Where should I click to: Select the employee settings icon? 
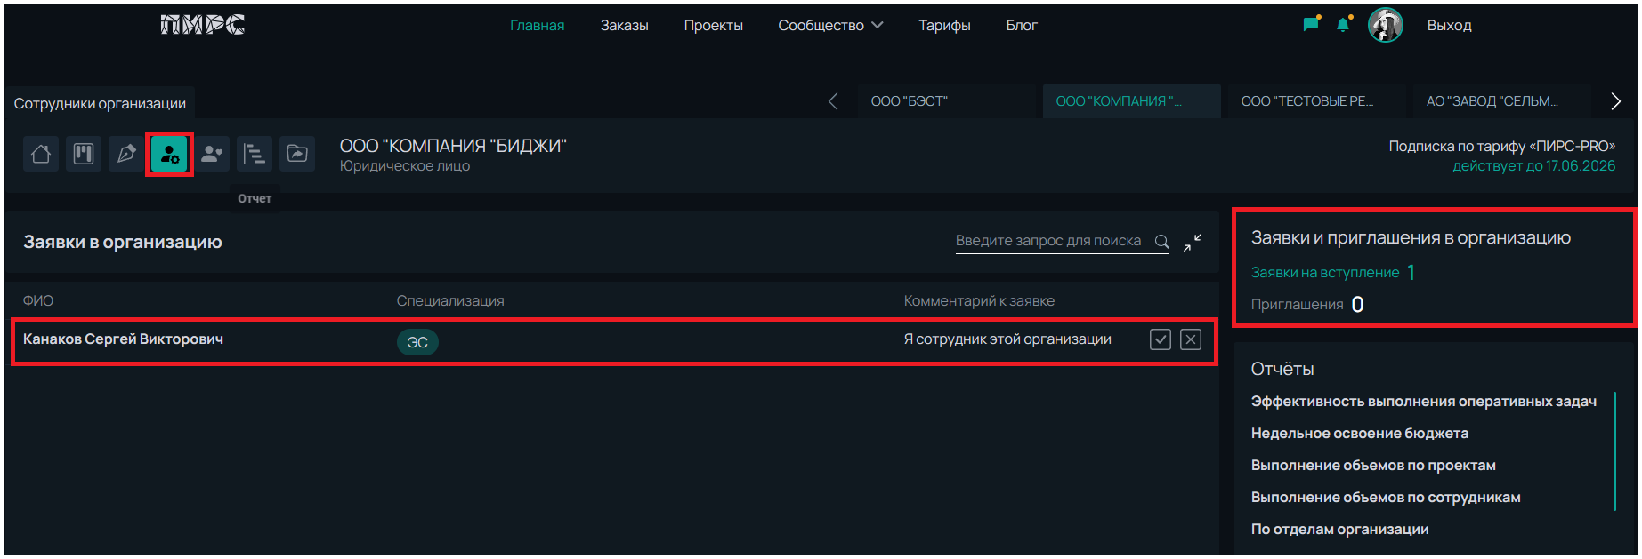click(169, 154)
